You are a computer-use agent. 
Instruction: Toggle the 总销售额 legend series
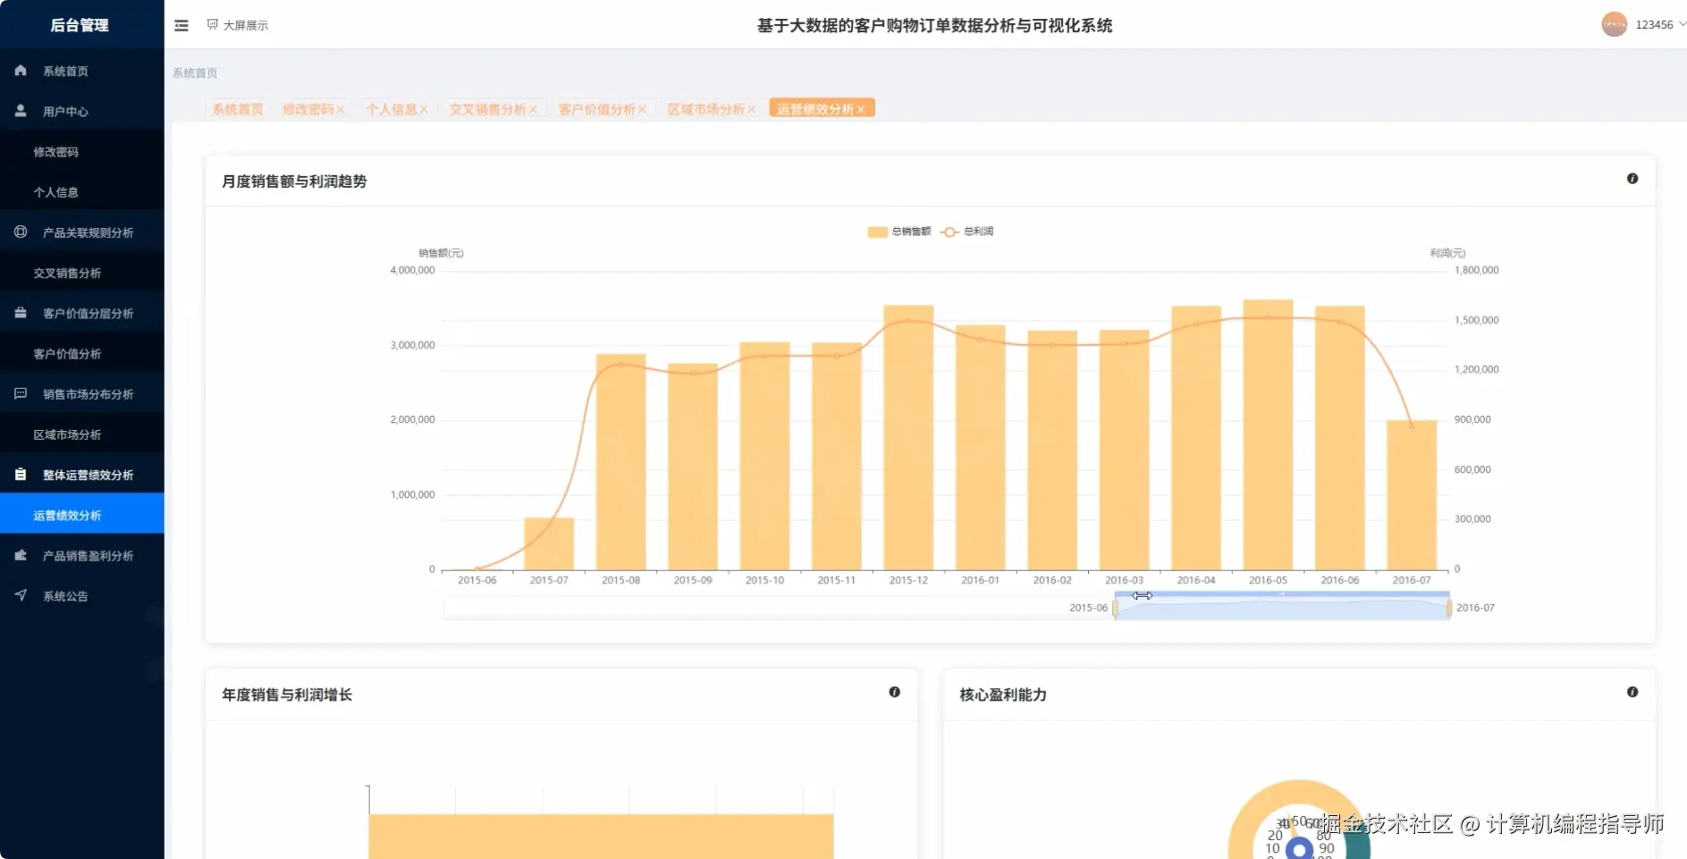(x=899, y=232)
